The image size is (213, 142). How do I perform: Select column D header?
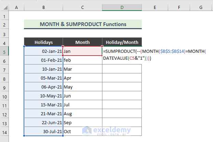[122, 8]
